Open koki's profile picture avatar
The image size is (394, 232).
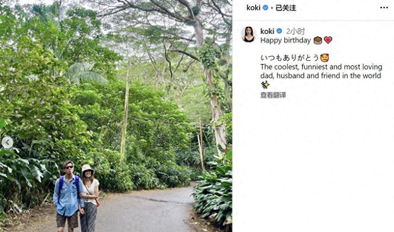(x=249, y=35)
